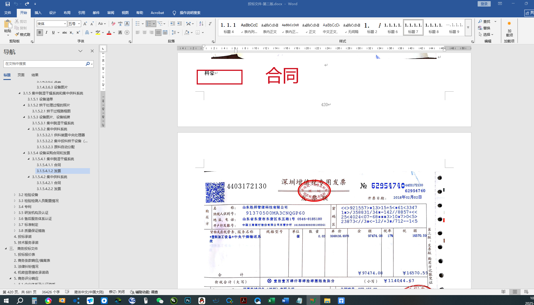Click the Replace (替换) button
This screenshot has width=534, height=305.
[x=484, y=28]
